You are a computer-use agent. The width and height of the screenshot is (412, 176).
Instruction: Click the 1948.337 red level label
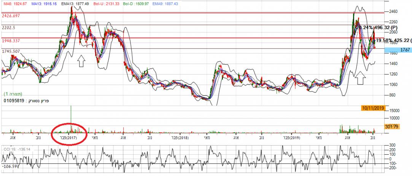(11, 40)
